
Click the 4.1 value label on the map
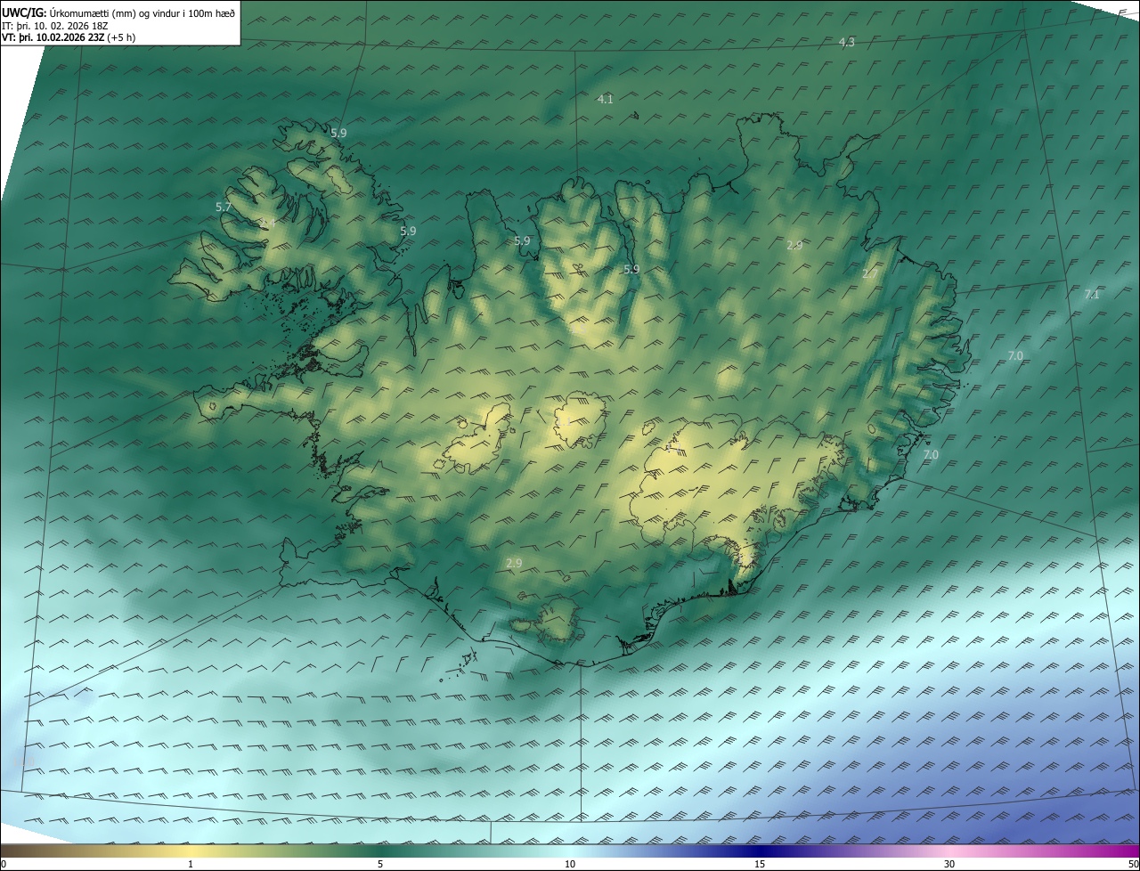(x=605, y=99)
